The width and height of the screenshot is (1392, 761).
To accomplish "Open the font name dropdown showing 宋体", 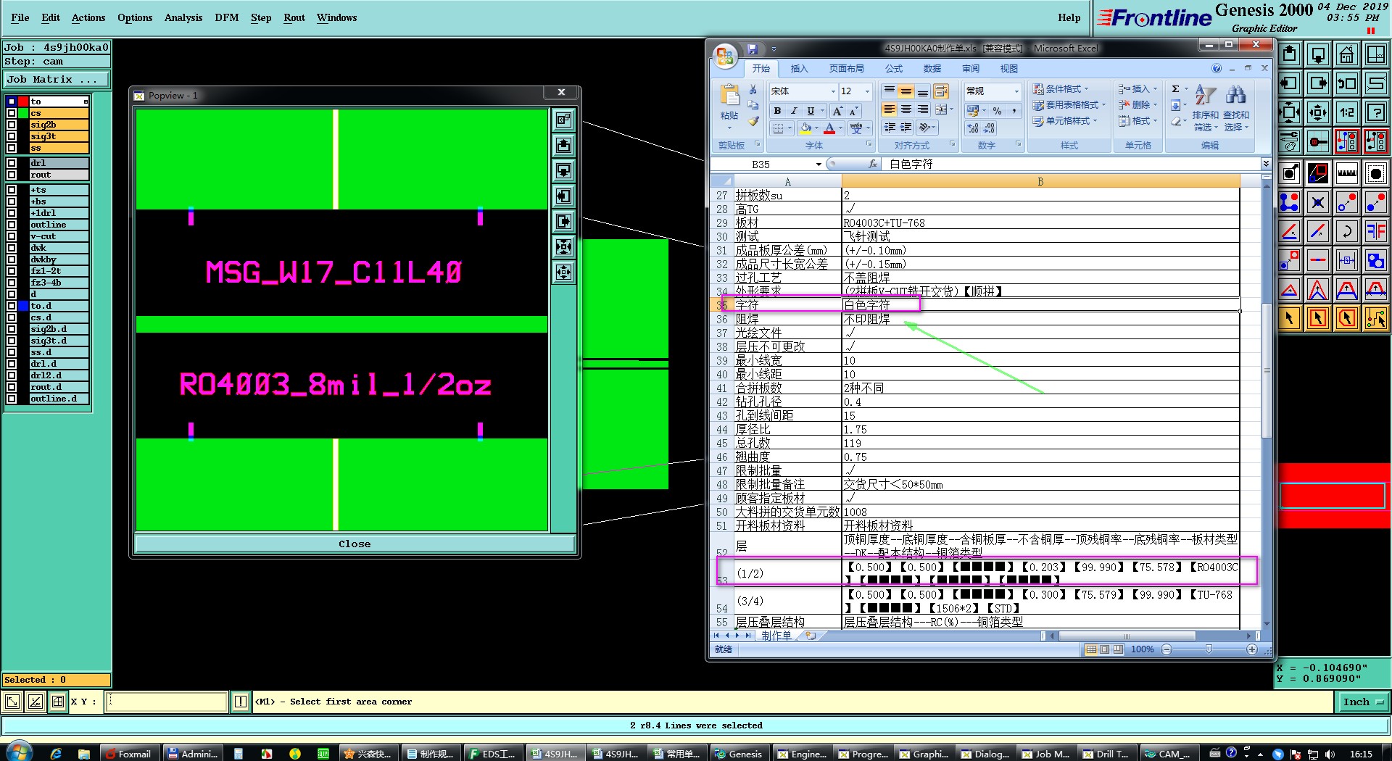I will pyautogui.click(x=833, y=91).
